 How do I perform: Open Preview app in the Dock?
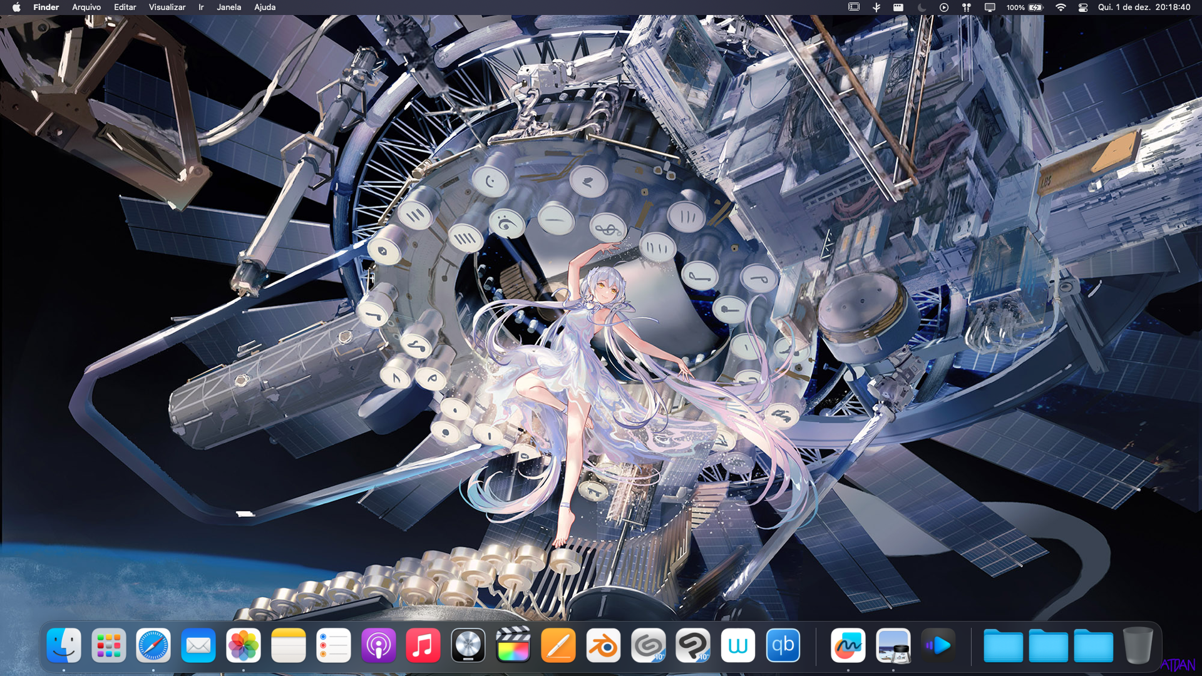(893, 645)
